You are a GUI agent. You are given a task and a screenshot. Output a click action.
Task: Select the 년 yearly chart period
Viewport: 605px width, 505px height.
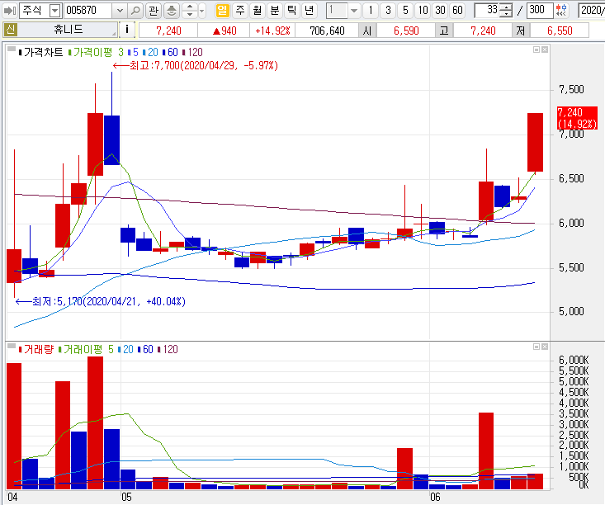coord(310,10)
